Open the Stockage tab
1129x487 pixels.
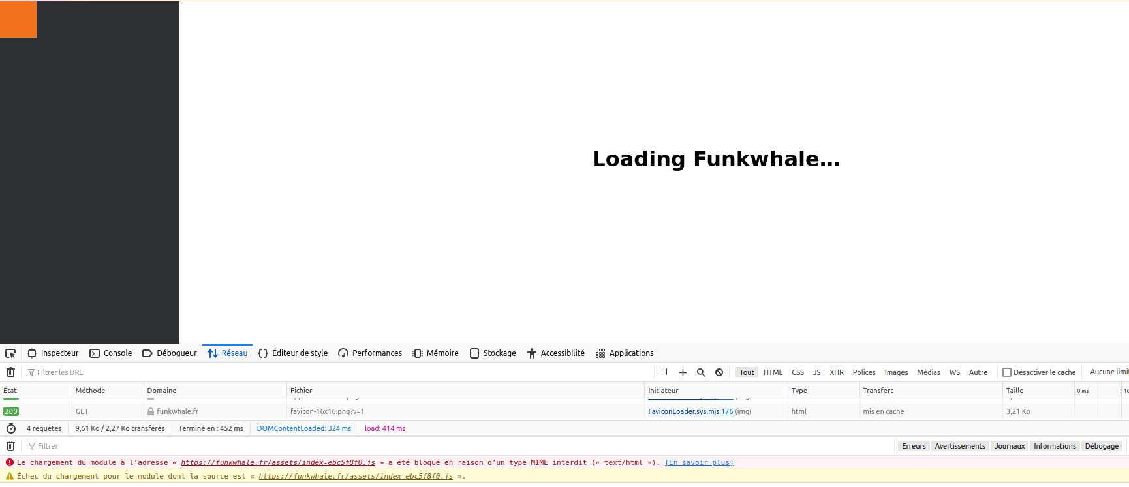point(493,353)
